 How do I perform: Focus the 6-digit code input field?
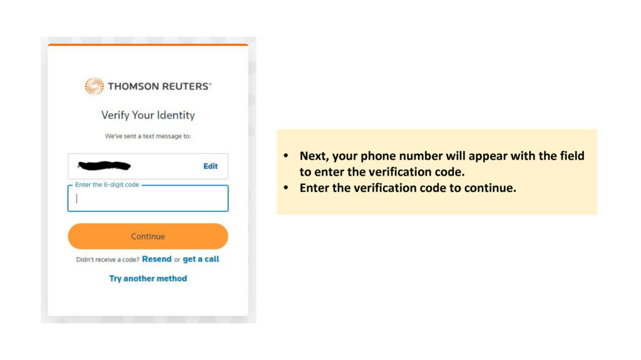click(x=148, y=199)
